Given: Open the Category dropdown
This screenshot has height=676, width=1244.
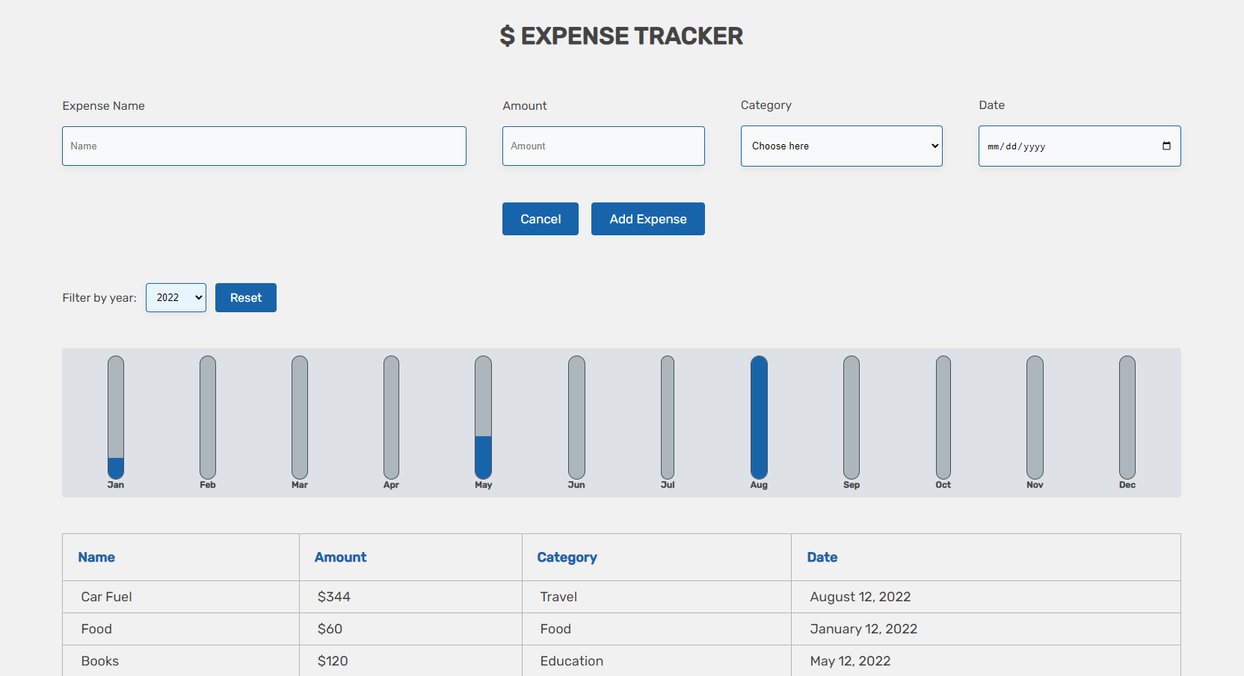Looking at the screenshot, I should tap(841, 146).
